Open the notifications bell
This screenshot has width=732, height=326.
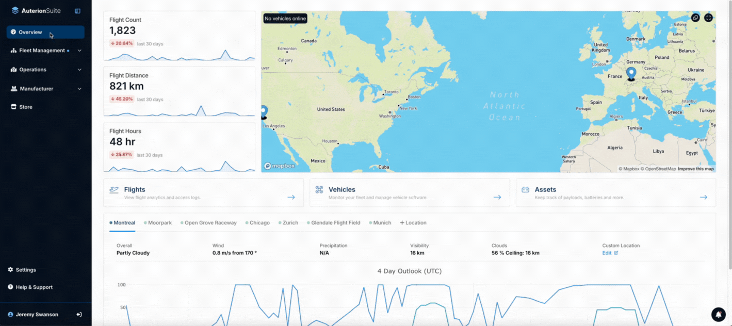click(x=718, y=314)
